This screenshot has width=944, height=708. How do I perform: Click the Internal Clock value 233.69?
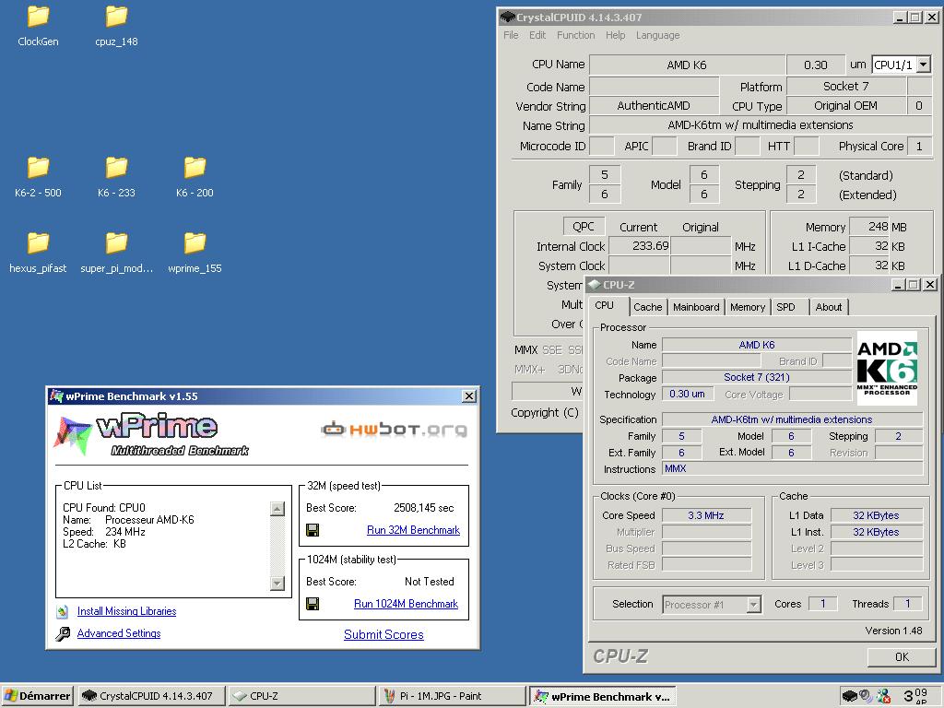[640, 245]
